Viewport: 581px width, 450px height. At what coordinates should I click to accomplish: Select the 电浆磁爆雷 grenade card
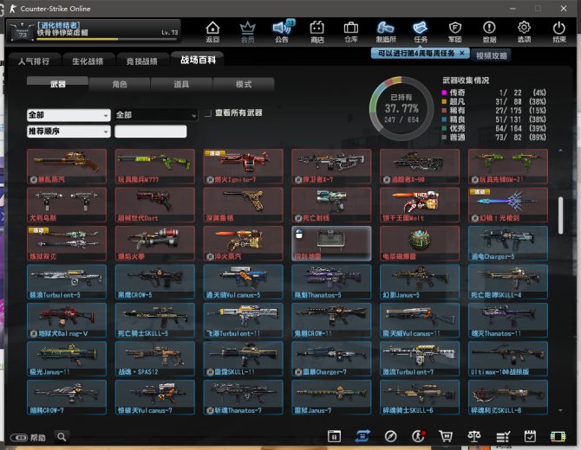(420, 243)
